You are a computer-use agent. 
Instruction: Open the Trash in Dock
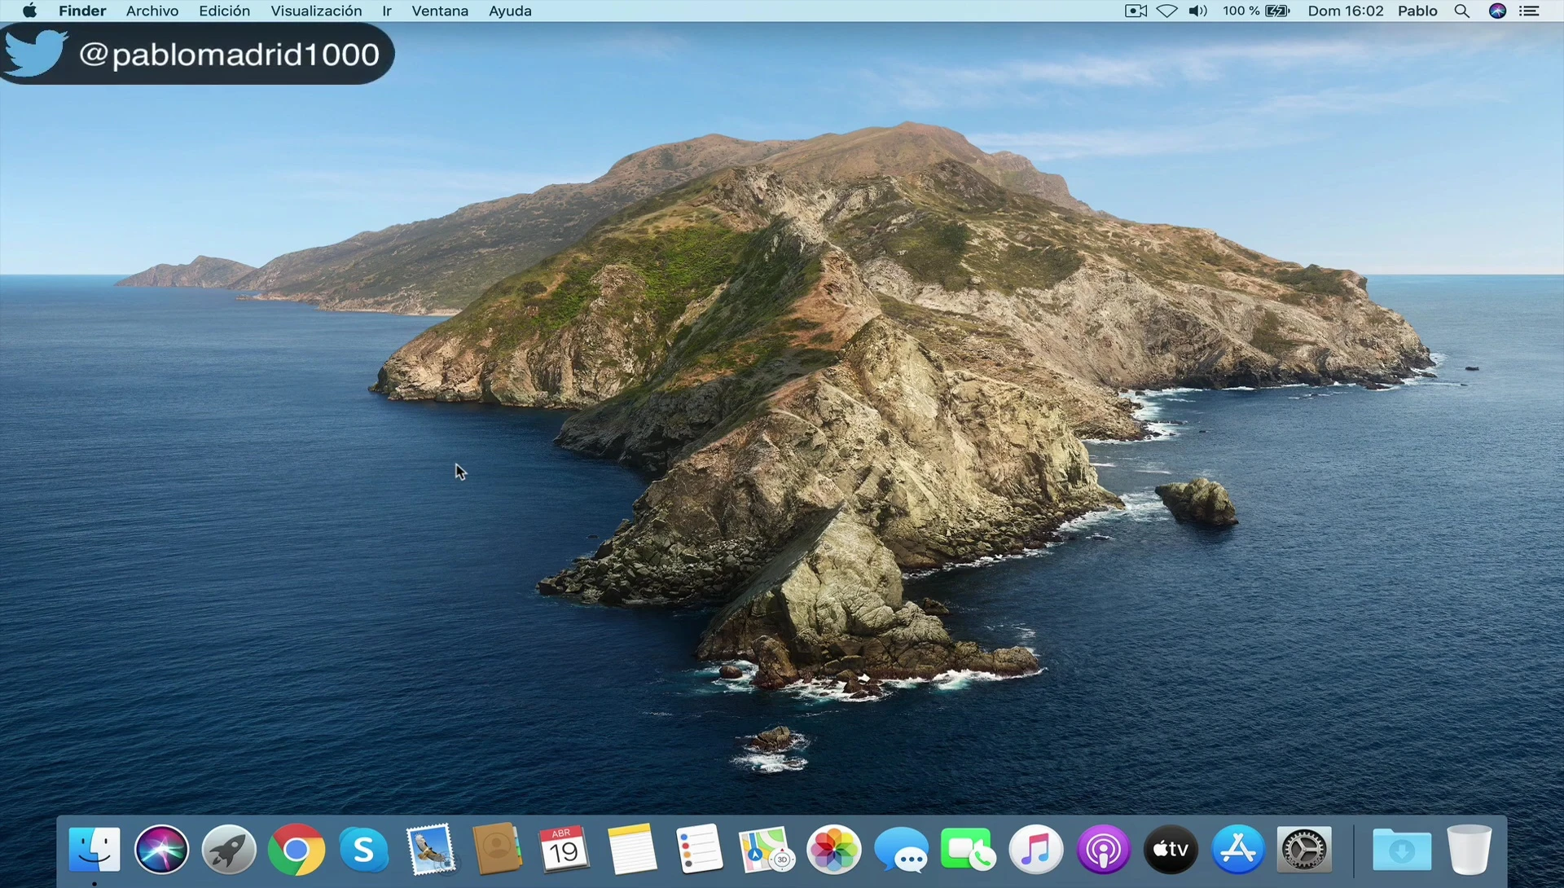(x=1470, y=850)
